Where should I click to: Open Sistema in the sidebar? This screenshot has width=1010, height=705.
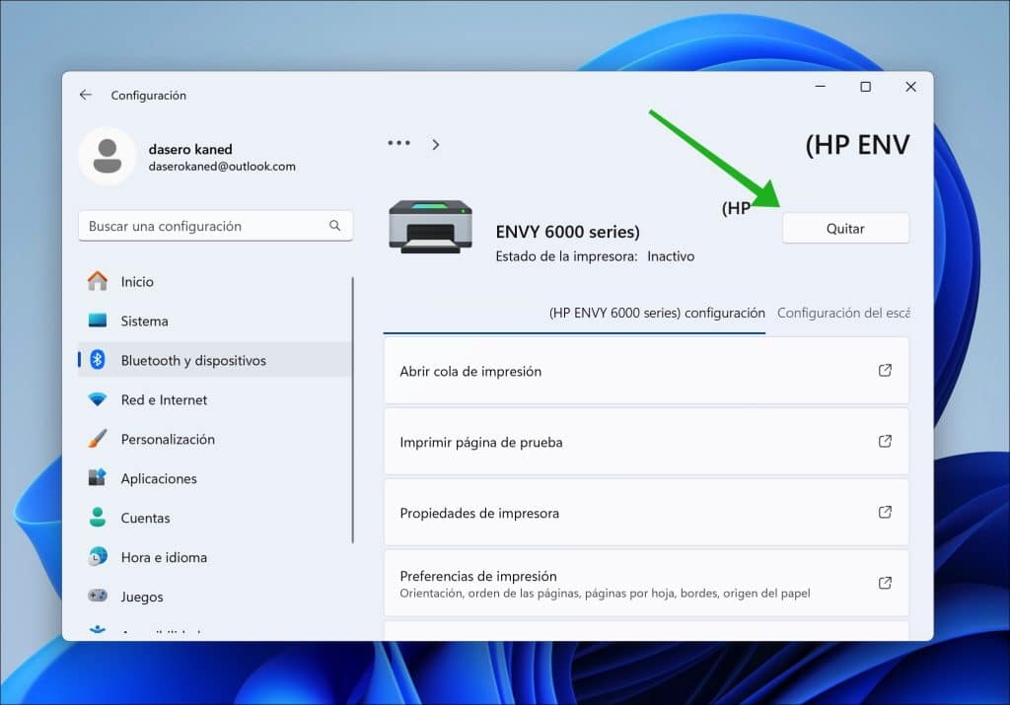[x=215, y=320]
